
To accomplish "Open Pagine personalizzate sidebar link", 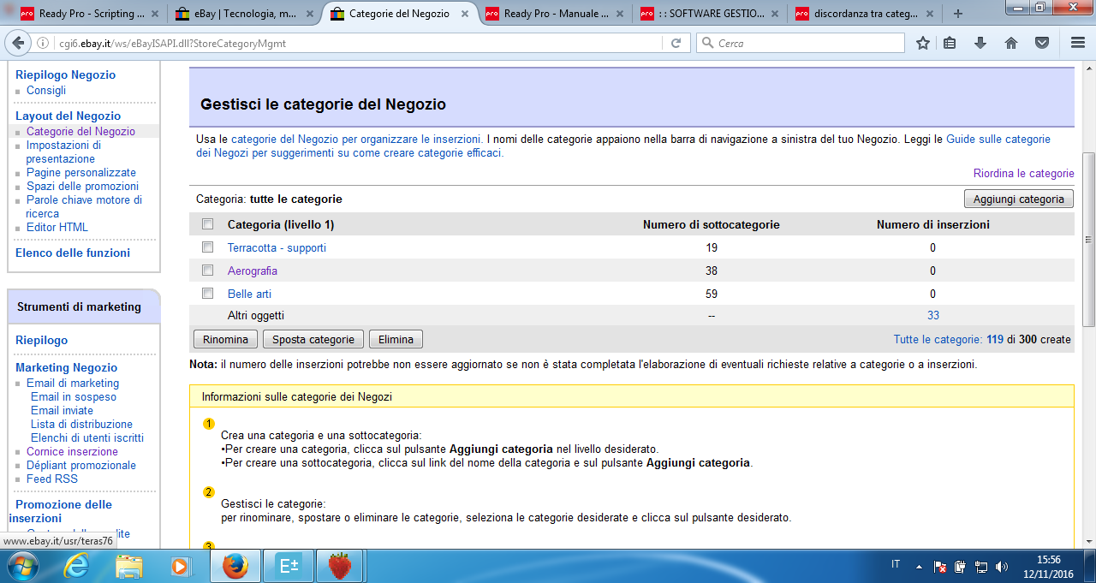I will [81, 172].
